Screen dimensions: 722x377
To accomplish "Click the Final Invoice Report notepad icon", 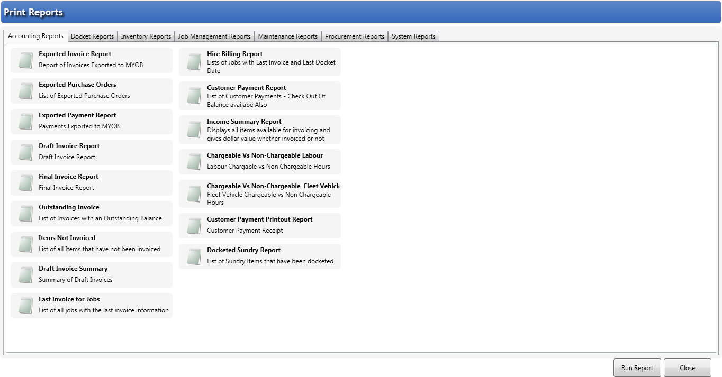I will pyautogui.click(x=25, y=183).
